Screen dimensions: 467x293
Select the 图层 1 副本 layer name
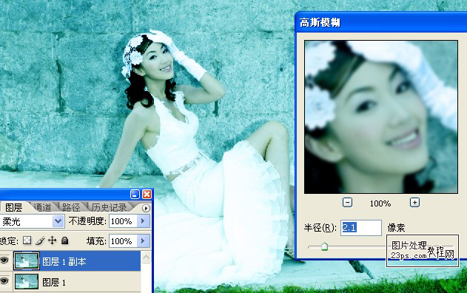click(64, 261)
